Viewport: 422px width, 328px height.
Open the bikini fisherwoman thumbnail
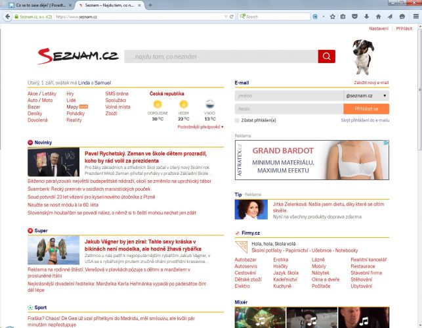(x=53, y=250)
